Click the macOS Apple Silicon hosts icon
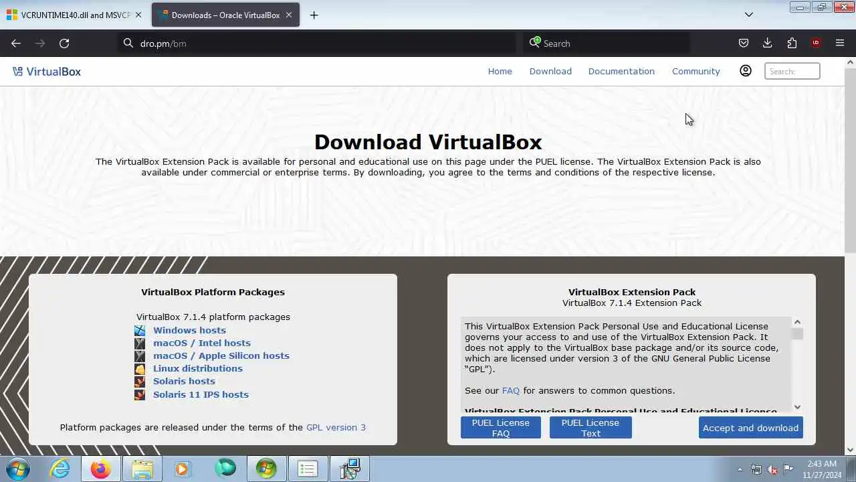Viewport: 856px width, 482px height. click(139, 355)
